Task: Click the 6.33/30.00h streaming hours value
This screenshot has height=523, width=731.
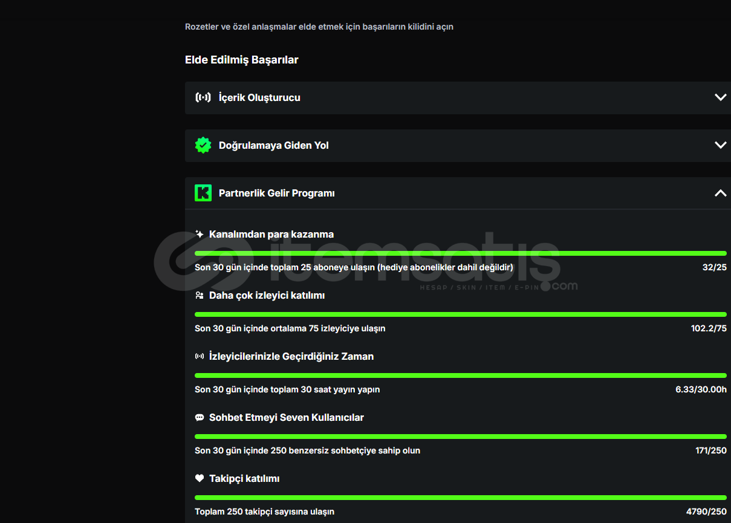Action: point(701,389)
